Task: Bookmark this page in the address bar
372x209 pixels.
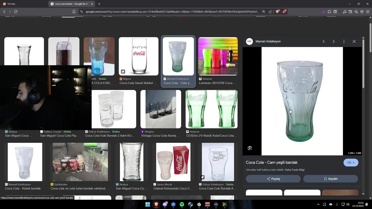Action: click(x=74, y=12)
